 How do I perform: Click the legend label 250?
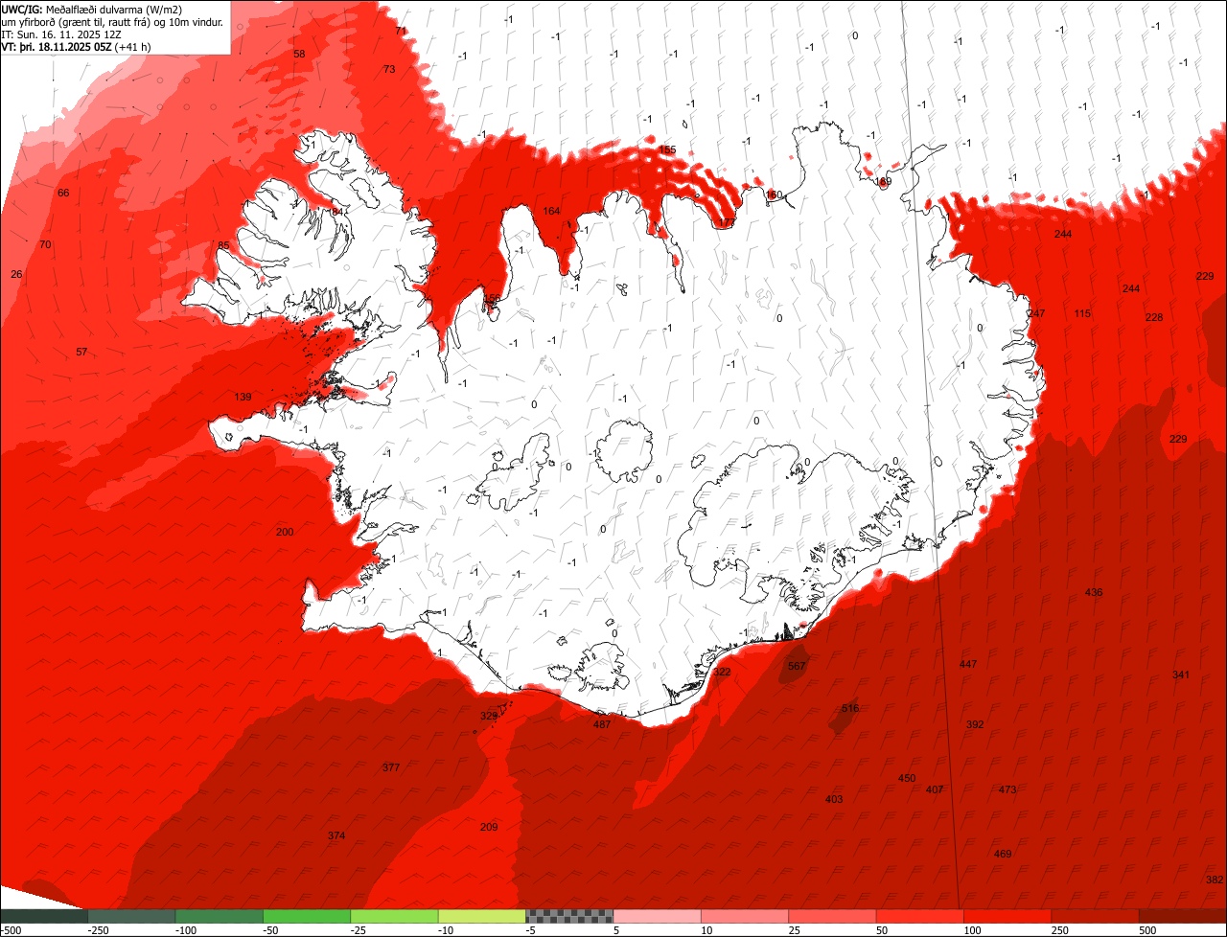[x=1059, y=930]
